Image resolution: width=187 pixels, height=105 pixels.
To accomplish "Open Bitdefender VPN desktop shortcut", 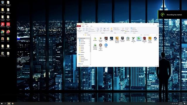I will (8, 25).
